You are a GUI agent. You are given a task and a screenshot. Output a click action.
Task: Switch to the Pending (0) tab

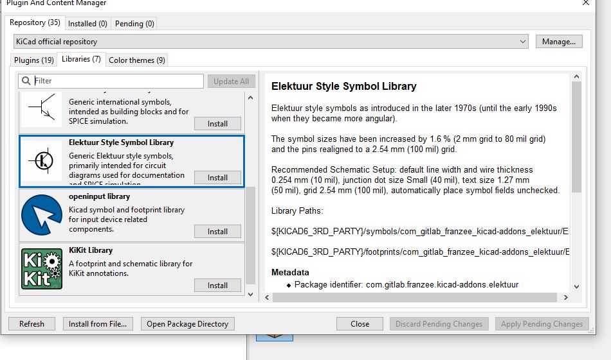pos(134,24)
